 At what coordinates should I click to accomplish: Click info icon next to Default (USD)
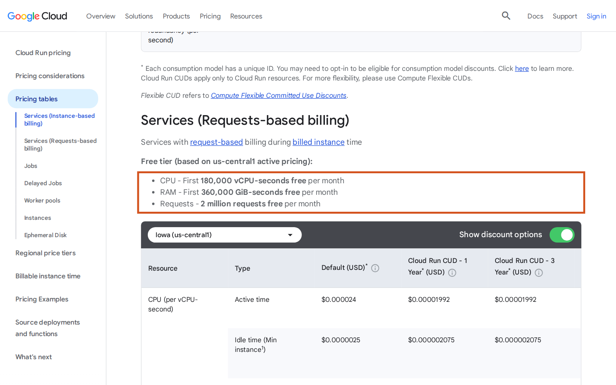[x=375, y=268]
